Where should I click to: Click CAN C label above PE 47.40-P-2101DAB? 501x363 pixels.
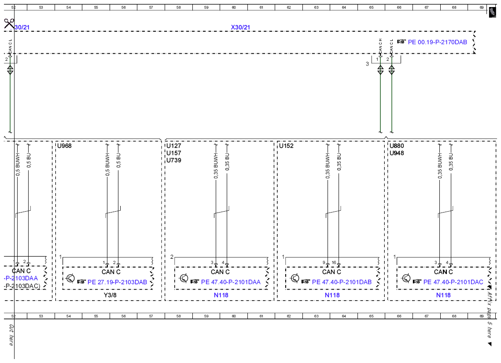[x=332, y=272]
